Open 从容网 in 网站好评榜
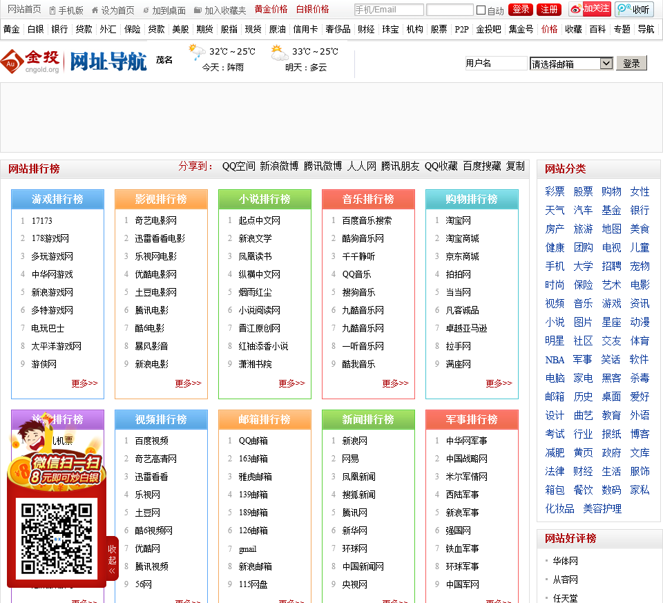Viewport: 663px width, 603px height. click(x=566, y=580)
